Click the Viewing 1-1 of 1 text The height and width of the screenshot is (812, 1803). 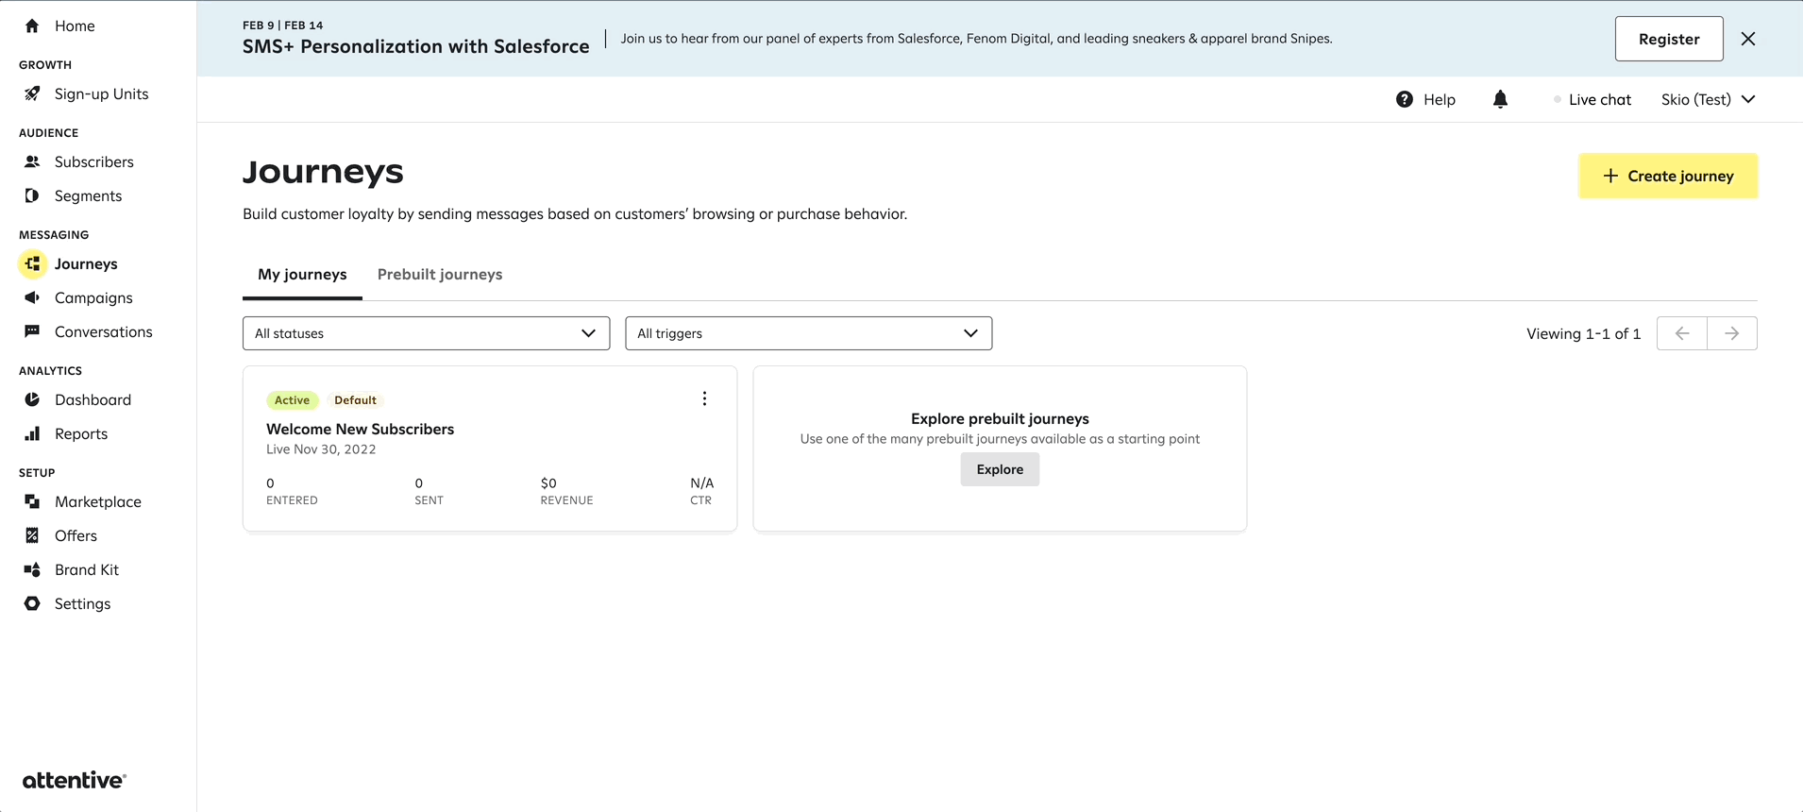click(x=1583, y=333)
